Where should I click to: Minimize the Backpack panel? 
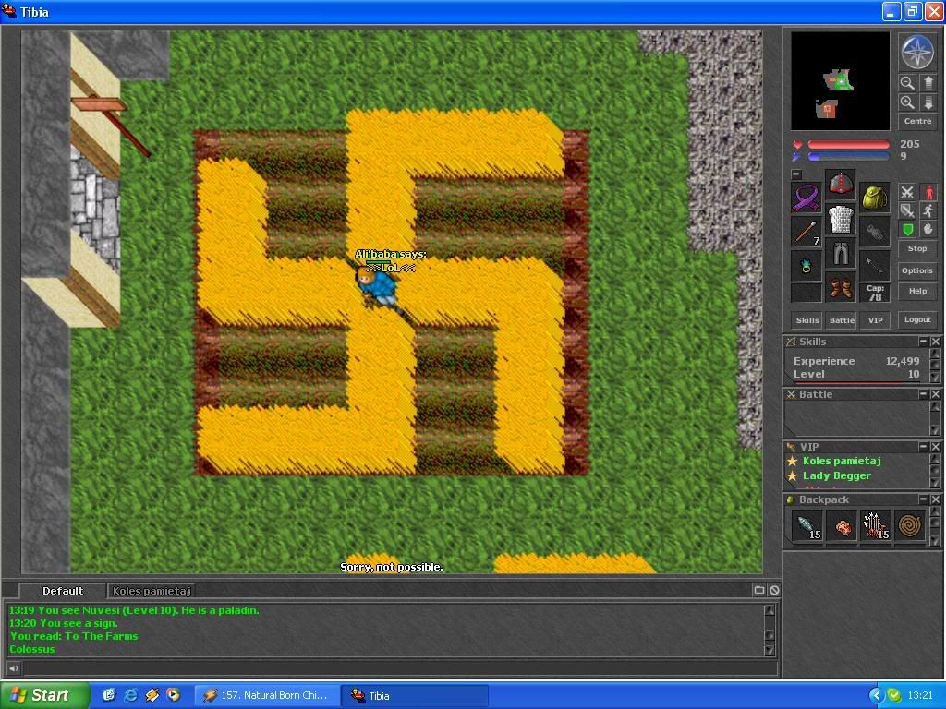click(x=923, y=499)
